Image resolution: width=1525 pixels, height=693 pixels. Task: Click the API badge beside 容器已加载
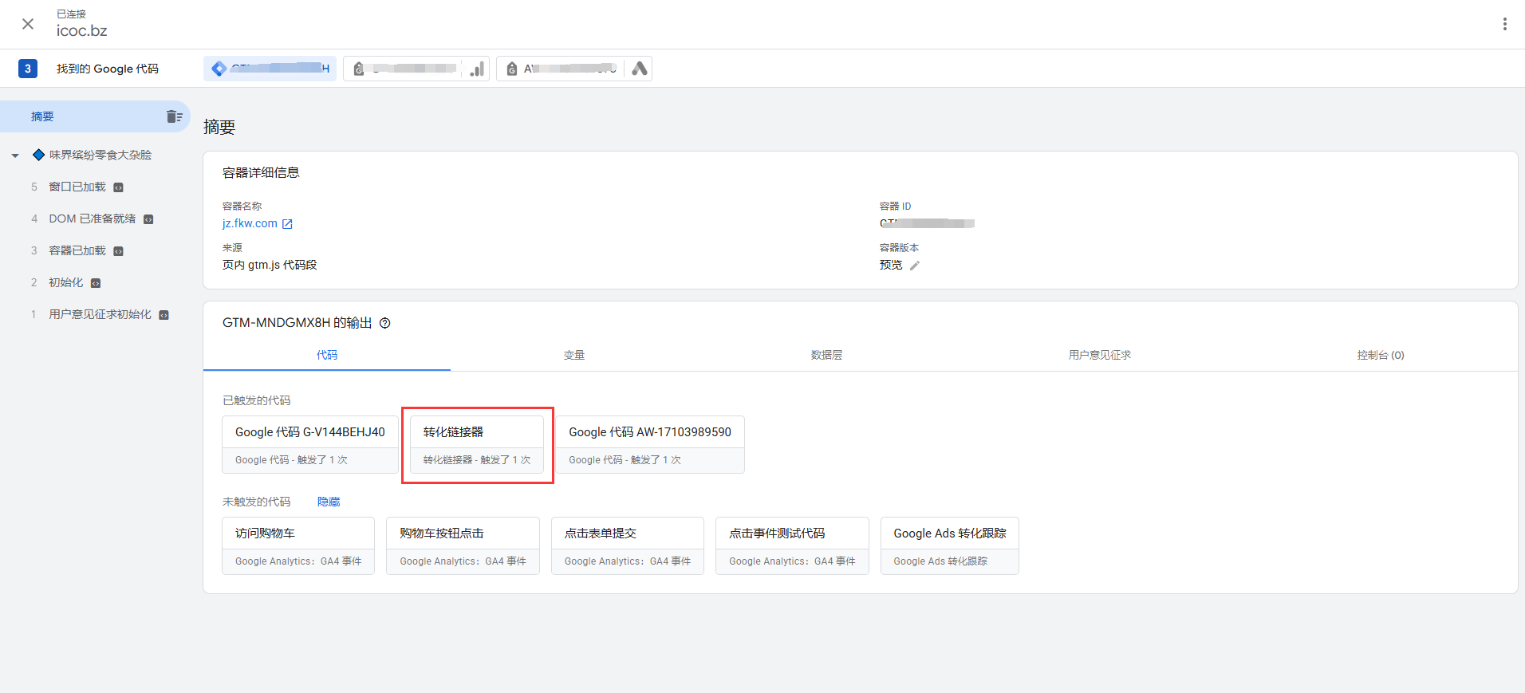point(118,251)
